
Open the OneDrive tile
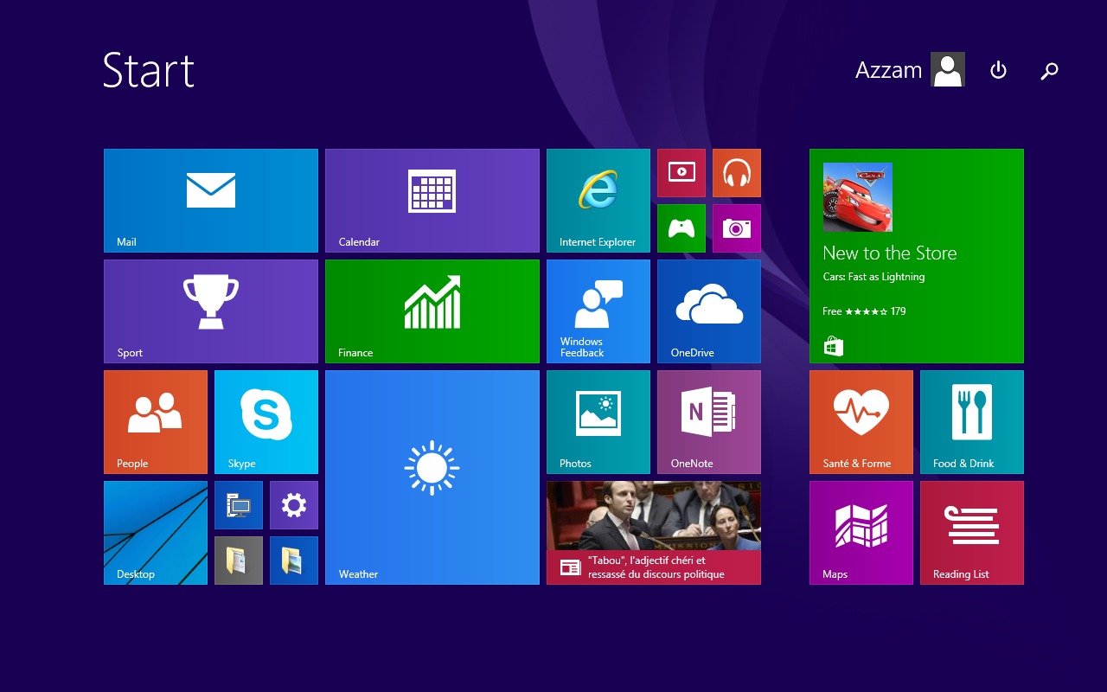click(709, 311)
